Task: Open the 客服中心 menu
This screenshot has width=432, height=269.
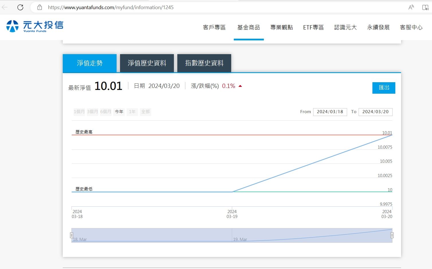Action: point(411,28)
